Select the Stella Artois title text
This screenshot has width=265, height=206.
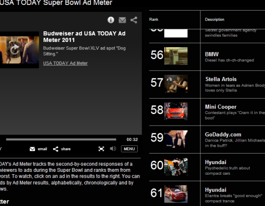(221, 79)
